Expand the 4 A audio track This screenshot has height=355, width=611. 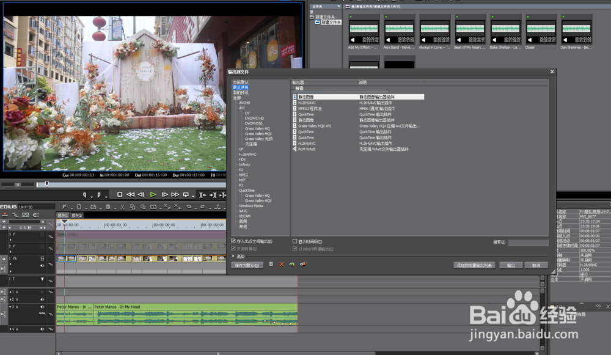[10, 329]
